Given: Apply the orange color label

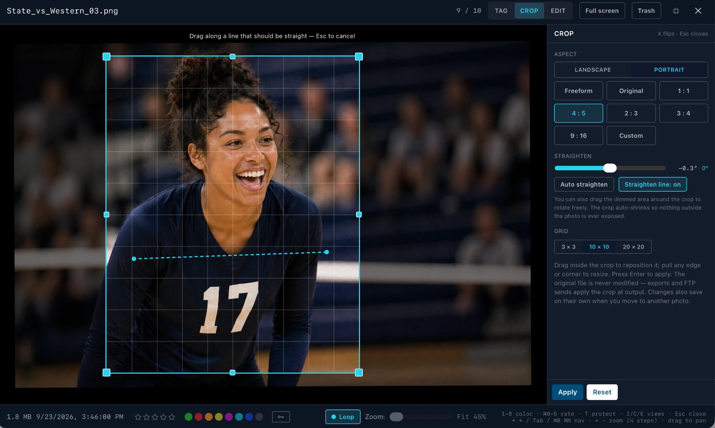Looking at the screenshot, I should (x=209, y=417).
